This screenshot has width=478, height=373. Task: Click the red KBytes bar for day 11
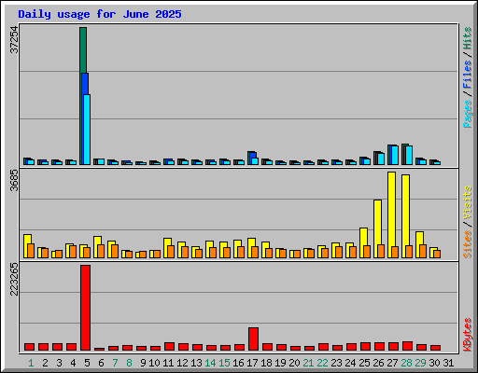click(x=169, y=346)
